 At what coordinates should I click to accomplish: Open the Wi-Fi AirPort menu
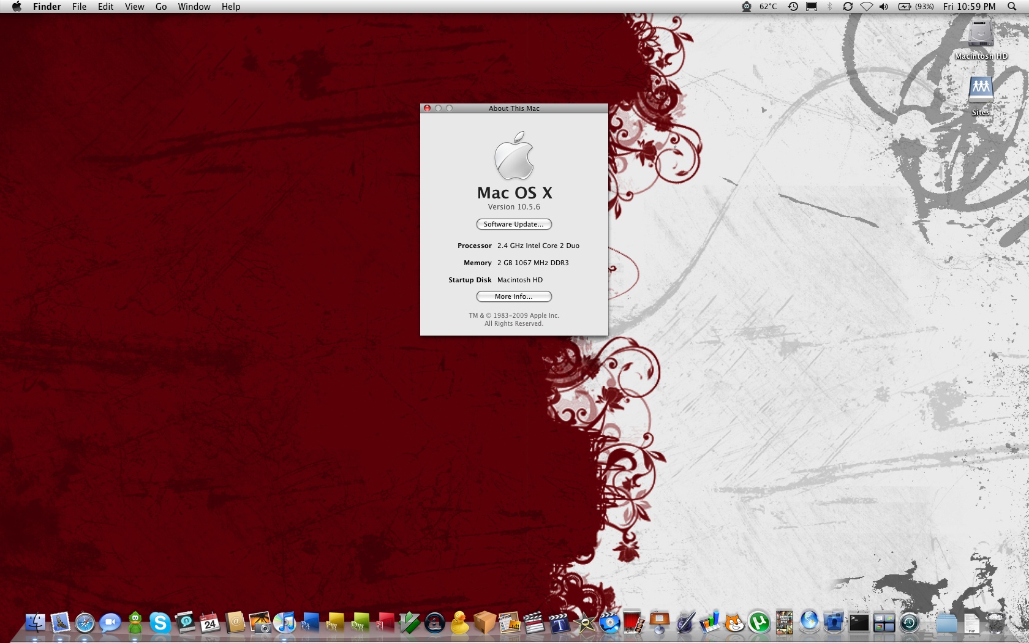pos(866,6)
